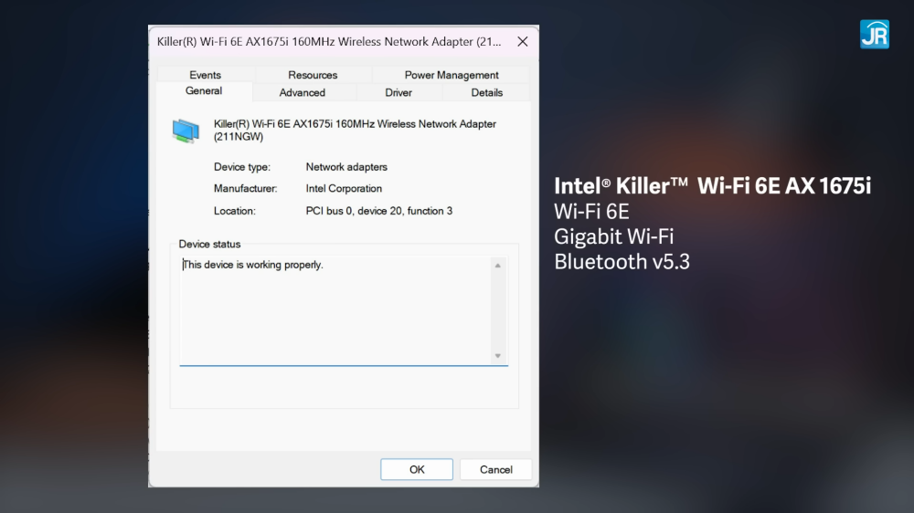This screenshot has width=914, height=513.
Task: Open the Resources tab
Action: pos(313,75)
